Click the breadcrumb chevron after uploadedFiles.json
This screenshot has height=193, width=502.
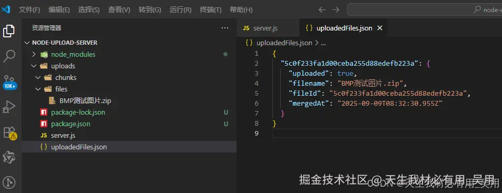point(317,43)
